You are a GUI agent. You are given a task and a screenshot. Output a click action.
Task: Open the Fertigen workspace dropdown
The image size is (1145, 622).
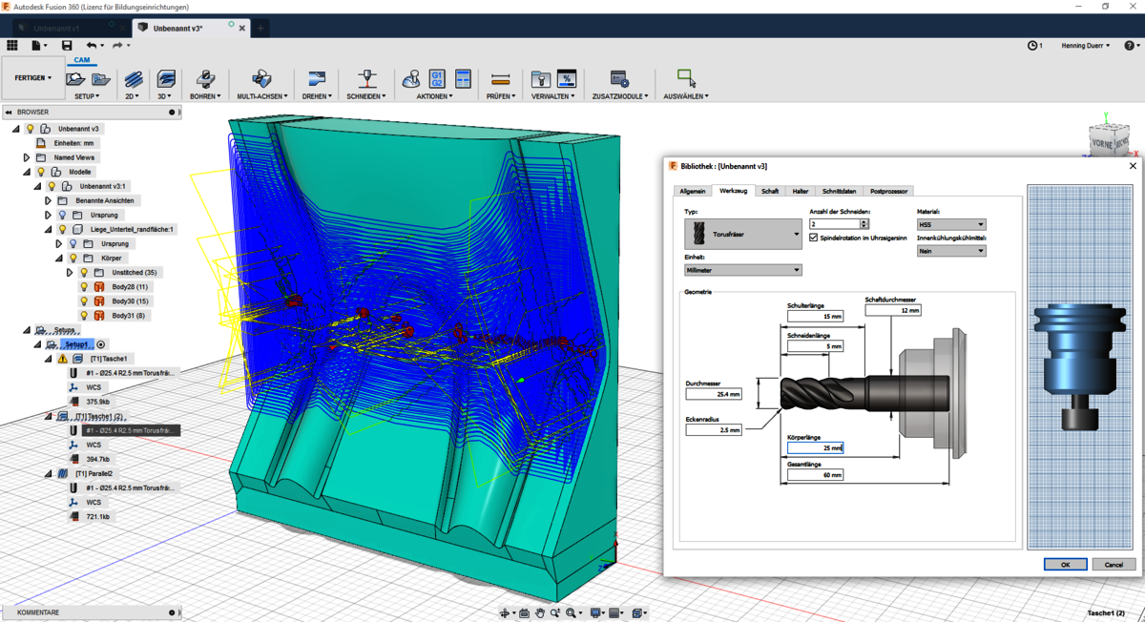33,78
